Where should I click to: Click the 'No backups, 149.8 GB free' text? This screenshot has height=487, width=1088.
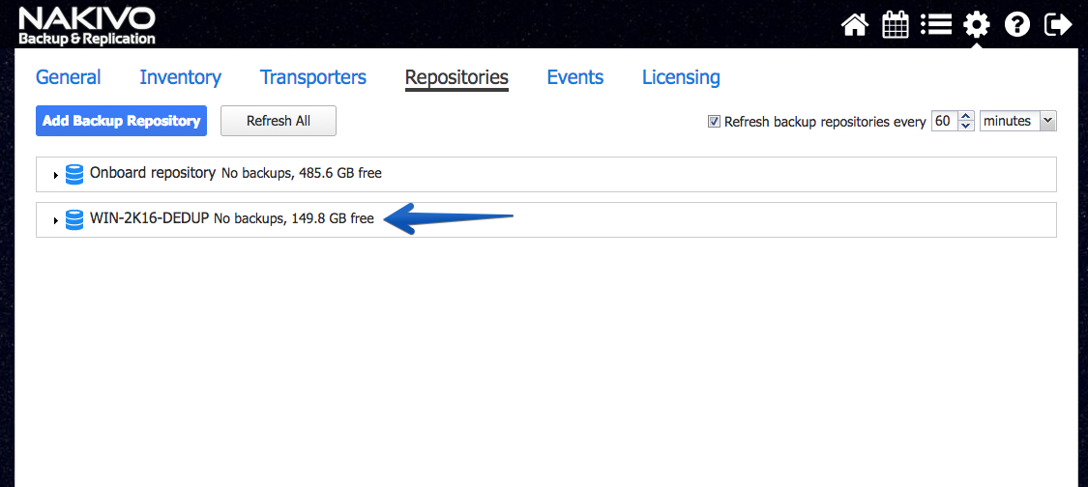(294, 219)
